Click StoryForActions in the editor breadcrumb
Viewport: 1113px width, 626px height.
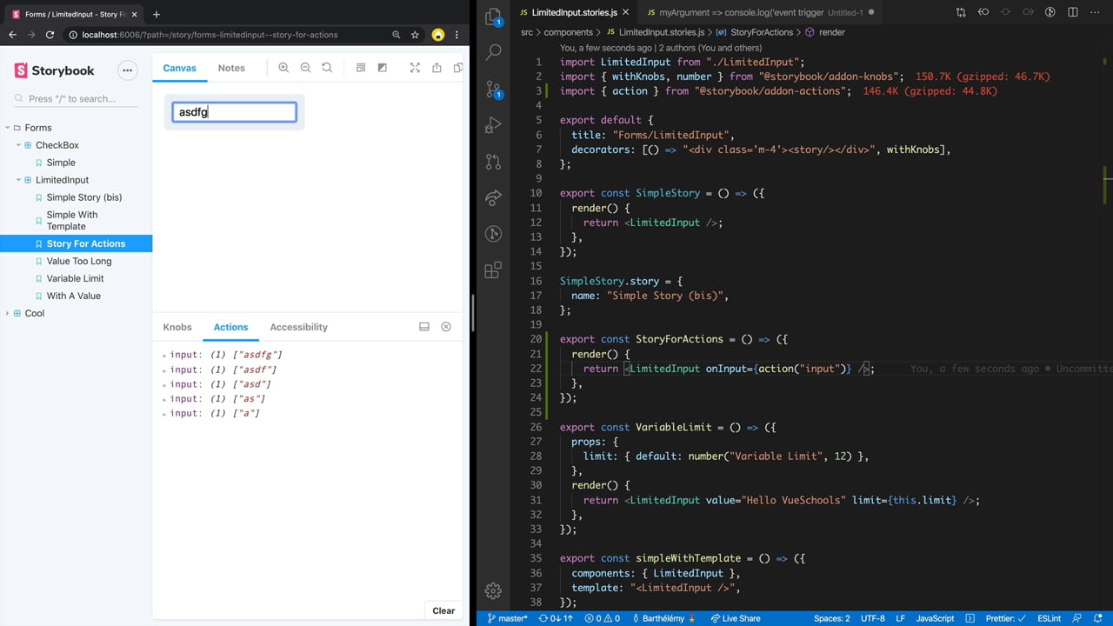[761, 32]
